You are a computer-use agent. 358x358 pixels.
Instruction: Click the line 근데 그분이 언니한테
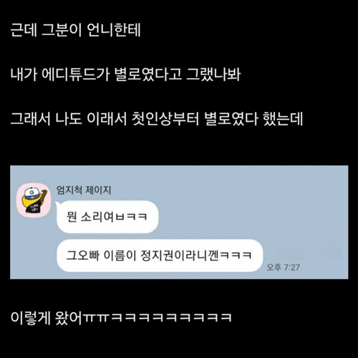tap(76, 30)
